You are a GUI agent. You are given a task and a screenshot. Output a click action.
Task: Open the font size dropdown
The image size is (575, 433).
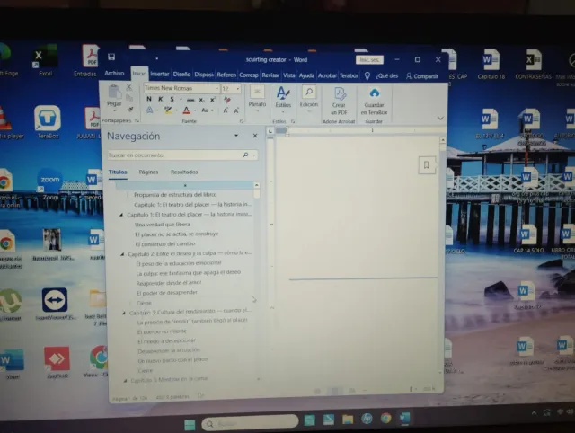click(238, 88)
